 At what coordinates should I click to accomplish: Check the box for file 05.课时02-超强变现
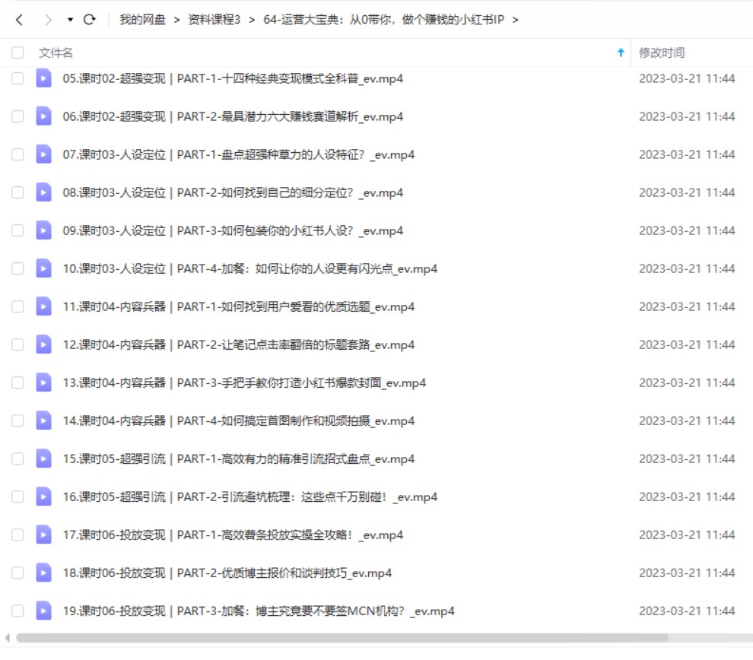pos(17,78)
